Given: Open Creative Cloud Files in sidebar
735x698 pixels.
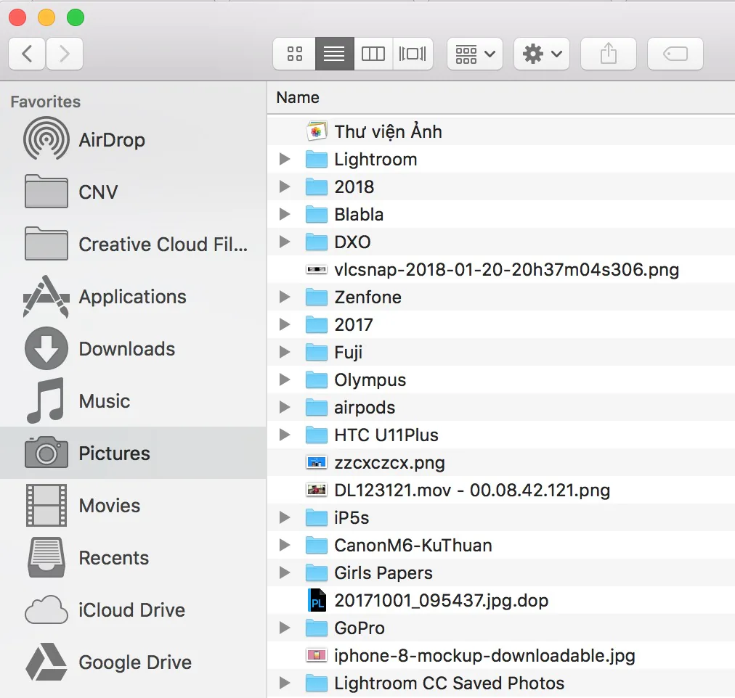Looking at the screenshot, I should (133, 245).
